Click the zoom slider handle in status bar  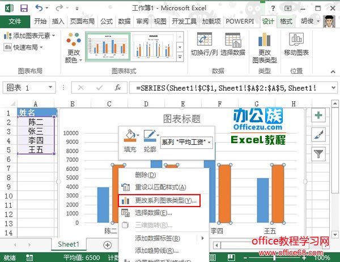[274, 257]
